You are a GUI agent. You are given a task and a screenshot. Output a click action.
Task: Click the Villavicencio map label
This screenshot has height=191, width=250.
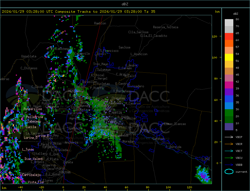pyautogui.click(x=62, y=49)
